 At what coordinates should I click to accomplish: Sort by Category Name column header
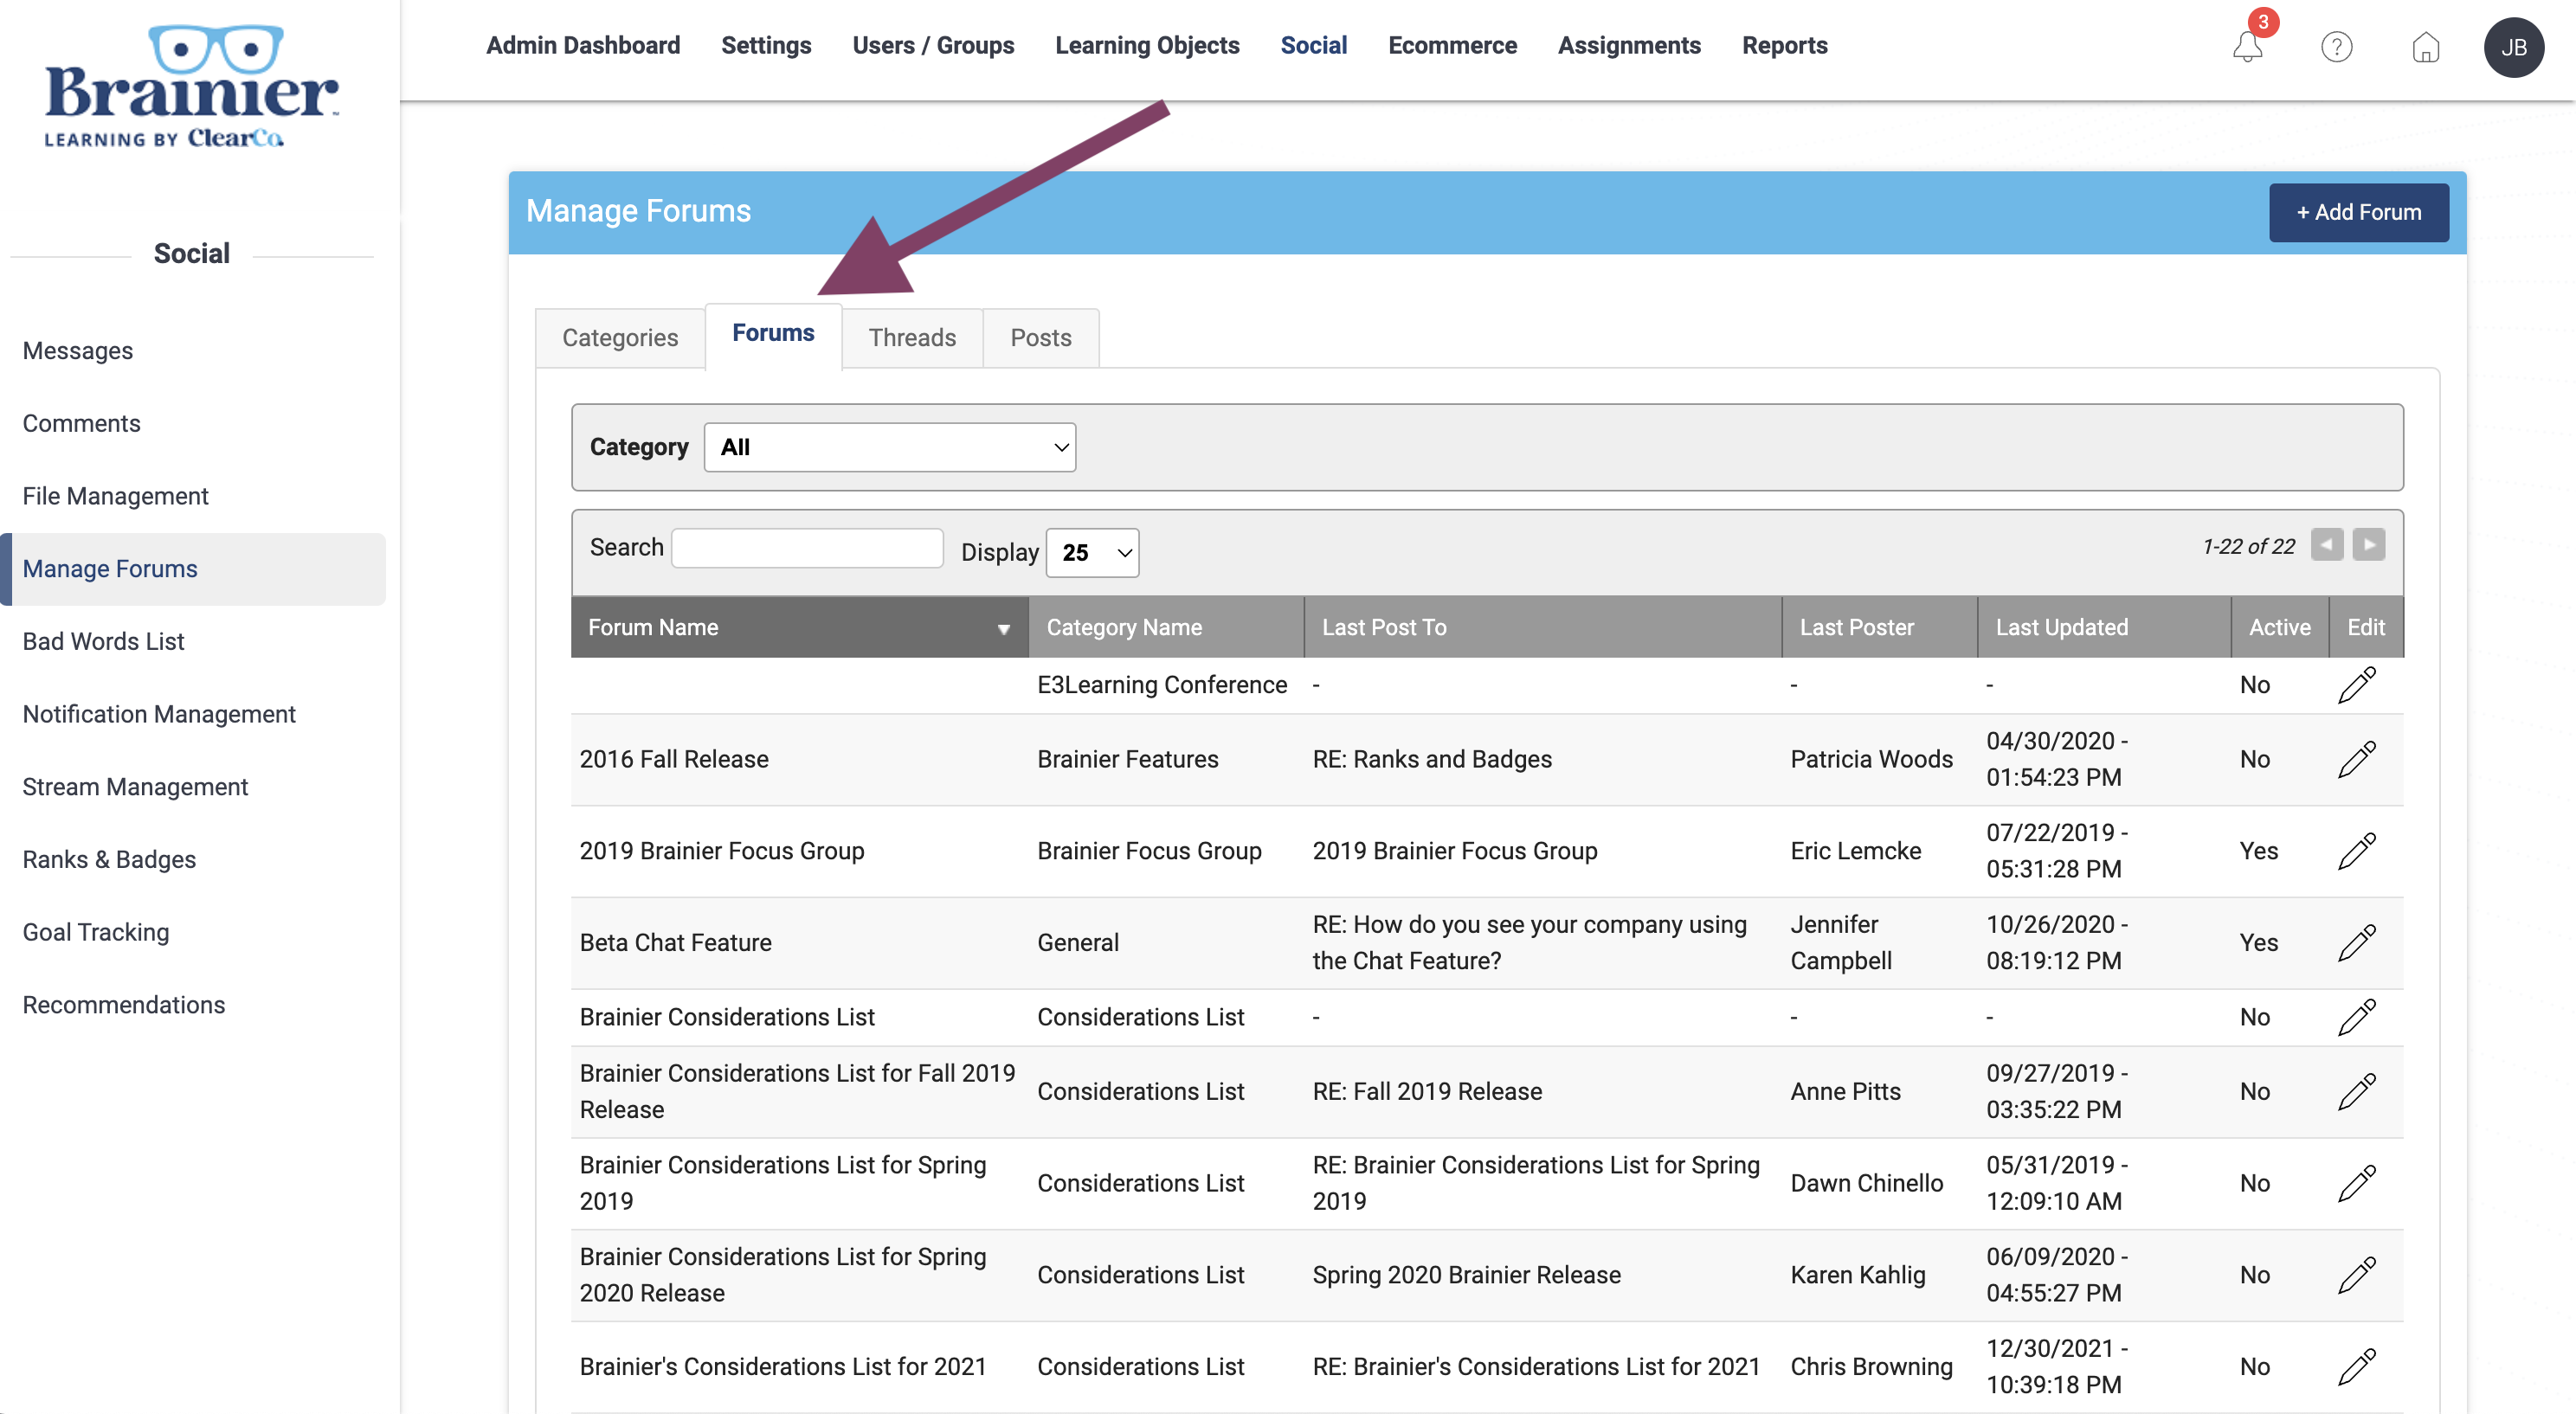[x=1166, y=627]
